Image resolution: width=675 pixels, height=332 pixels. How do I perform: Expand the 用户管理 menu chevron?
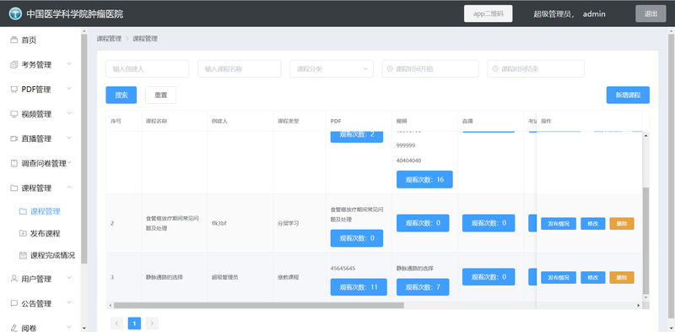(69, 278)
